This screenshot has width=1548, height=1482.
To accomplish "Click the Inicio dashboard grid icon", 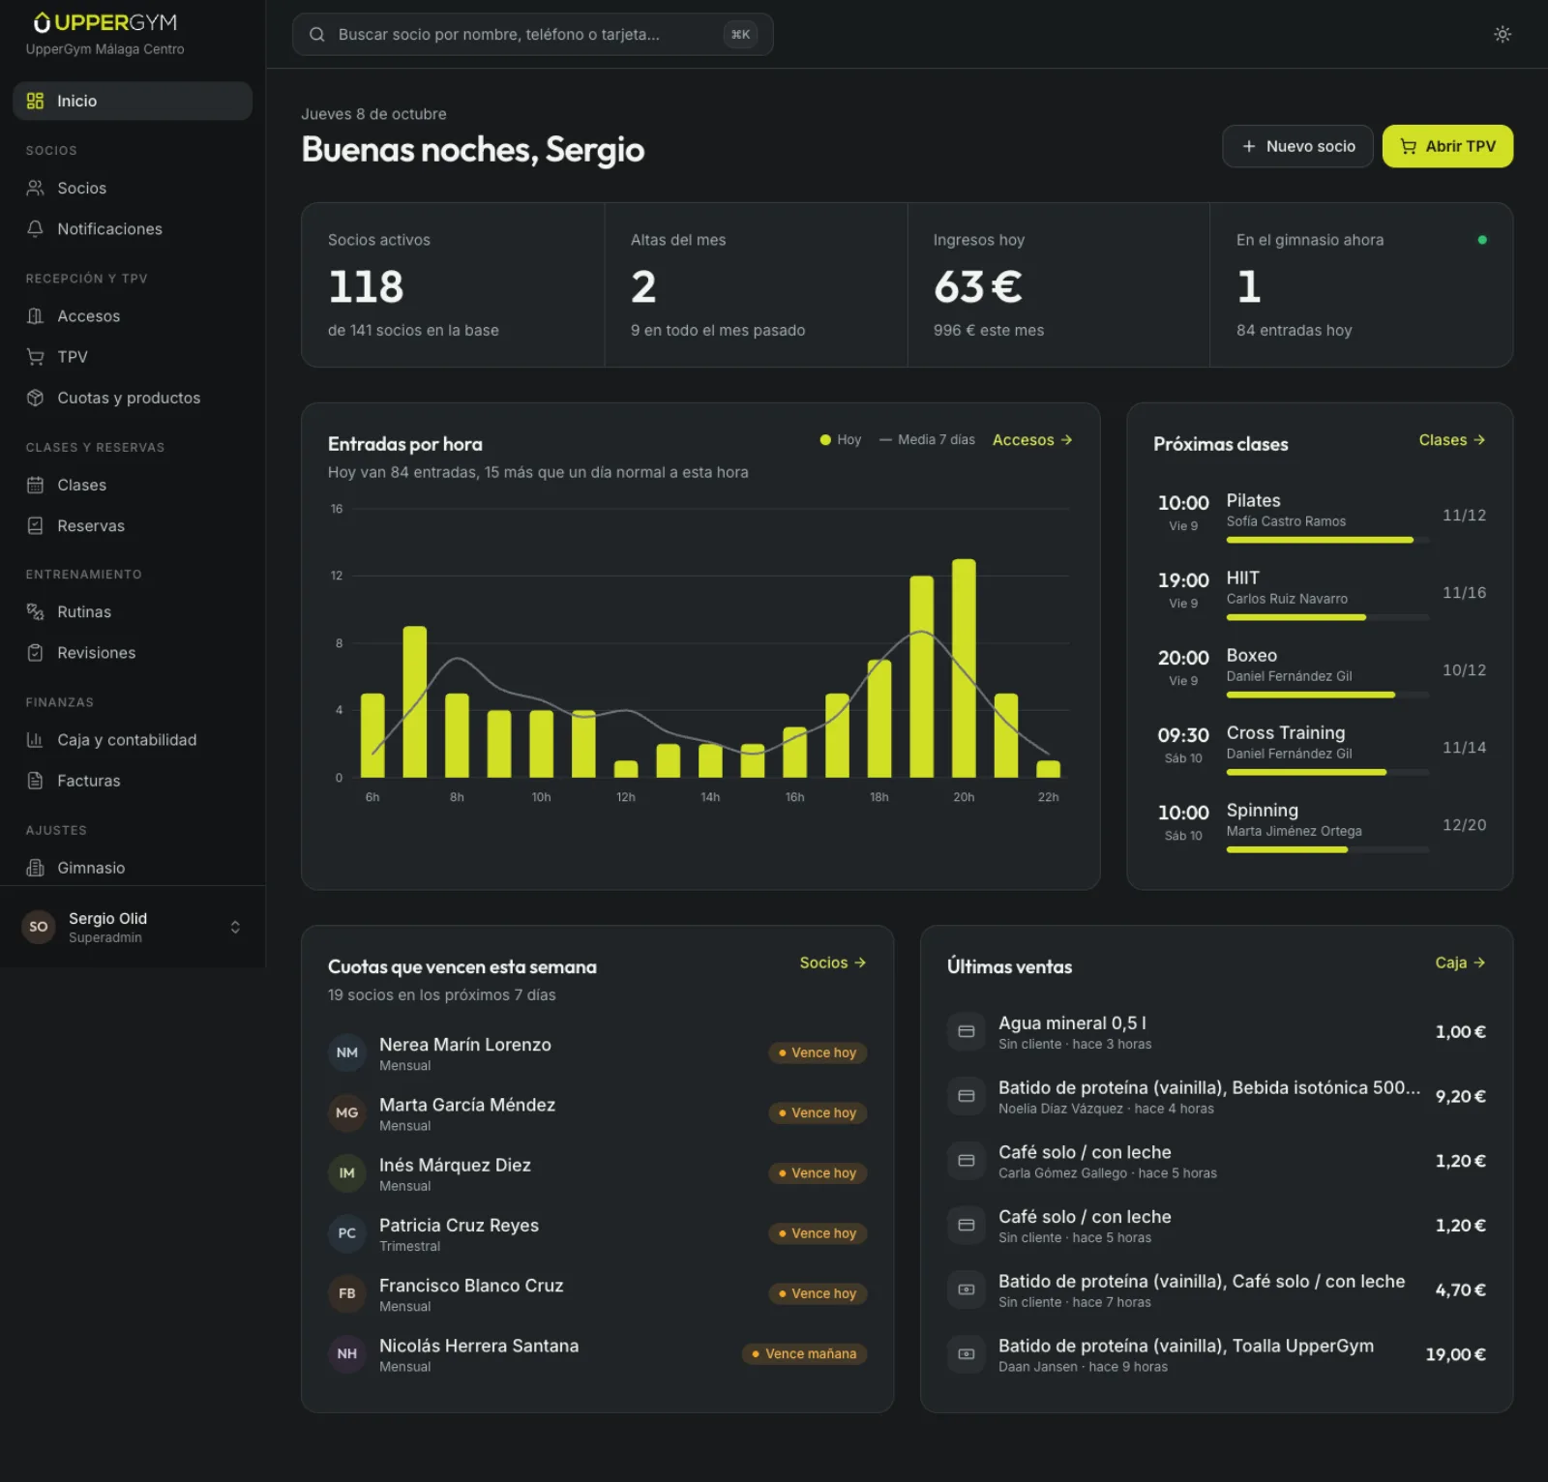I will 36,101.
